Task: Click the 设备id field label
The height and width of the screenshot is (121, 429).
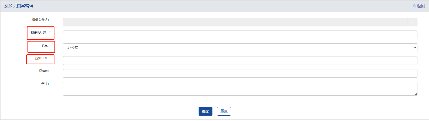Action: click(44, 71)
